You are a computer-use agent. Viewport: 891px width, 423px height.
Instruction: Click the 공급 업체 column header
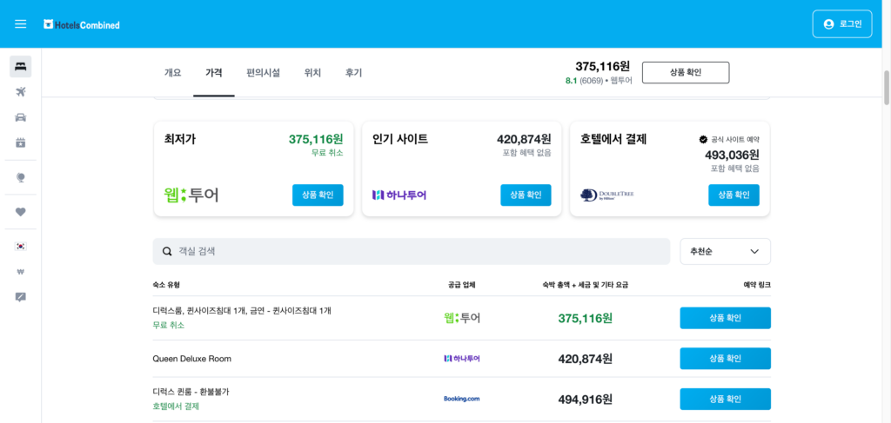(461, 285)
